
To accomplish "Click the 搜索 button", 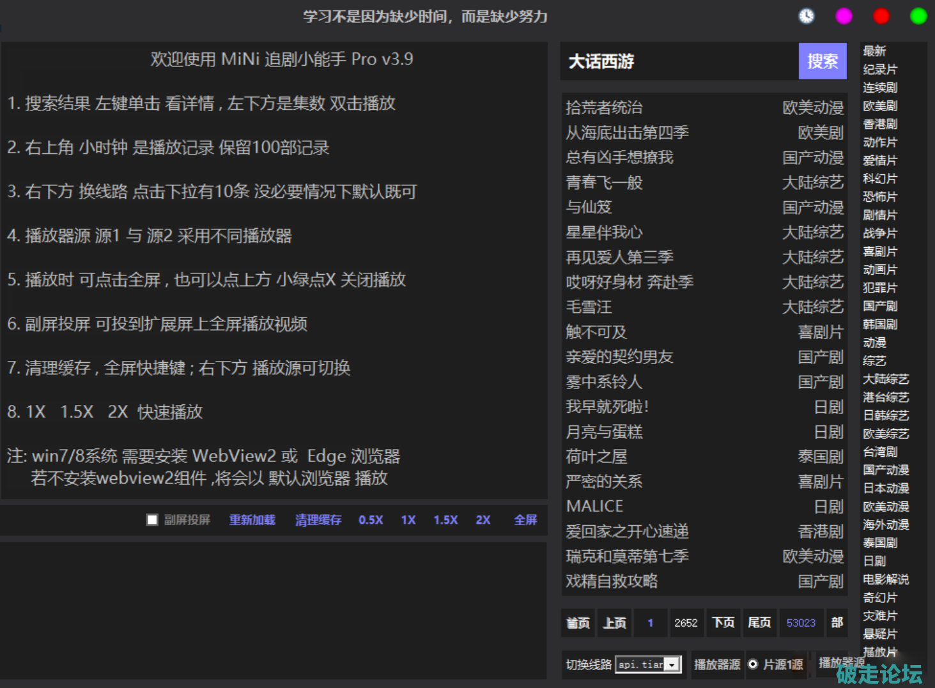I will click(822, 61).
